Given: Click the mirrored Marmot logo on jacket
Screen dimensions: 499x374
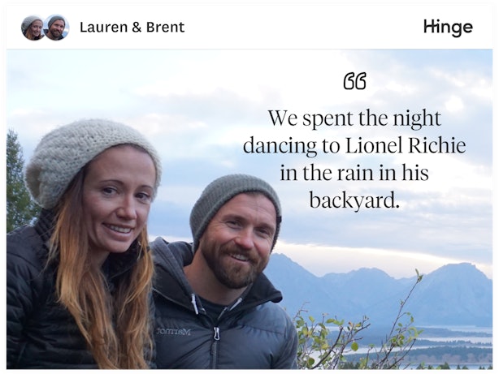Looking at the screenshot, I should point(173,332).
